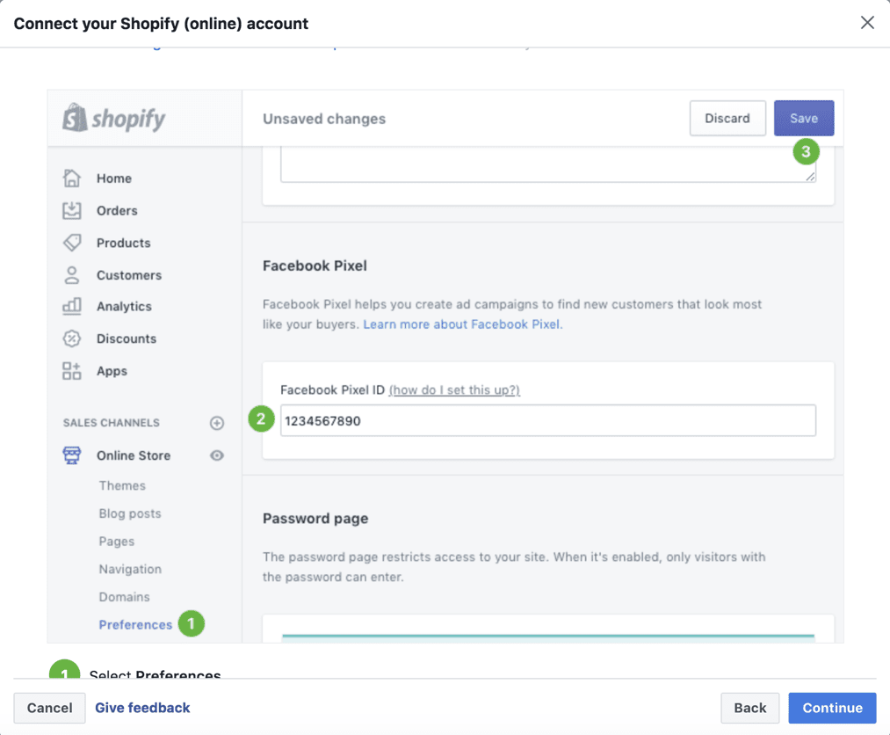Click the Shopify logo
Viewport: 890px width, 735px height.
[112, 117]
